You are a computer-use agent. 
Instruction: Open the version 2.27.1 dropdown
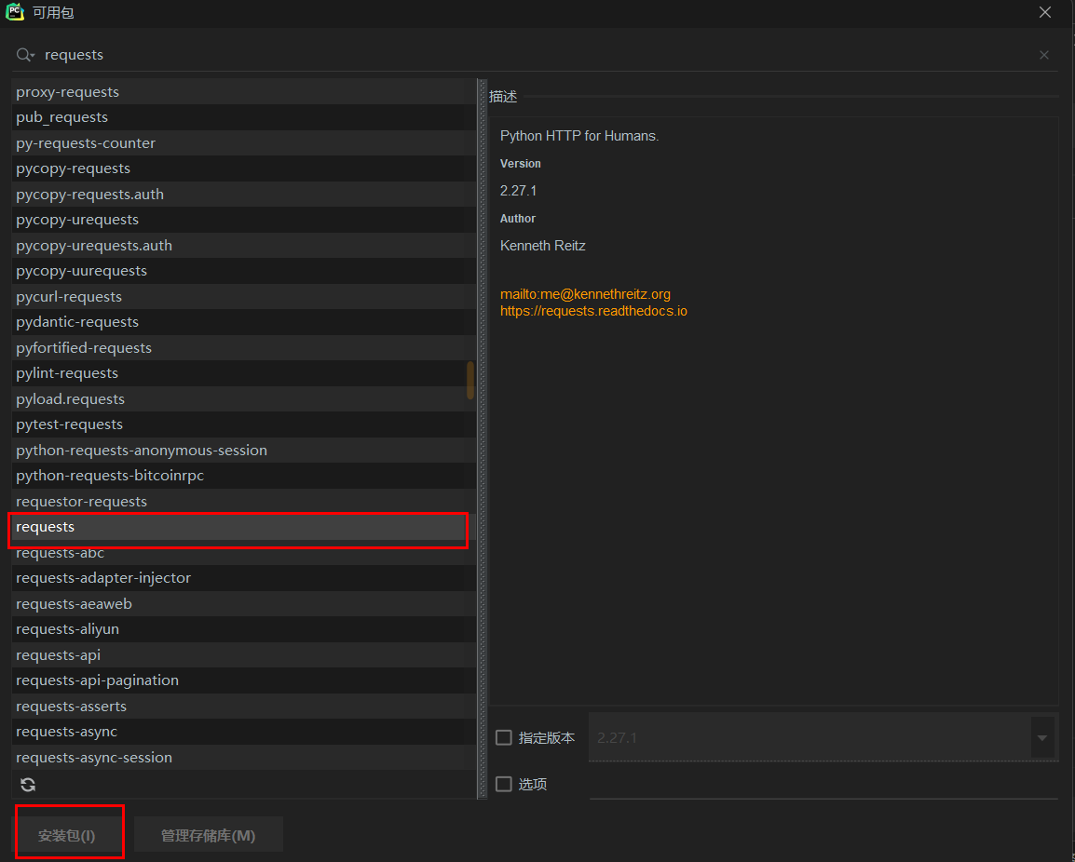(x=1042, y=738)
